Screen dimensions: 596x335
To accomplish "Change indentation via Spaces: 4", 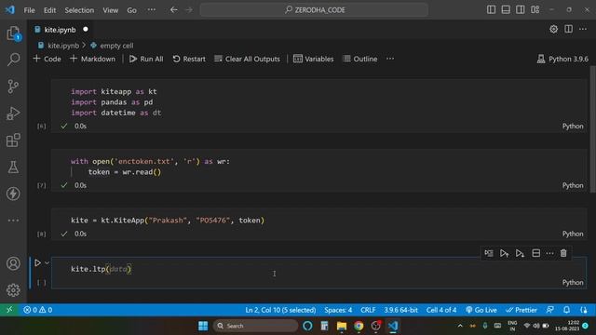I will pos(338,310).
